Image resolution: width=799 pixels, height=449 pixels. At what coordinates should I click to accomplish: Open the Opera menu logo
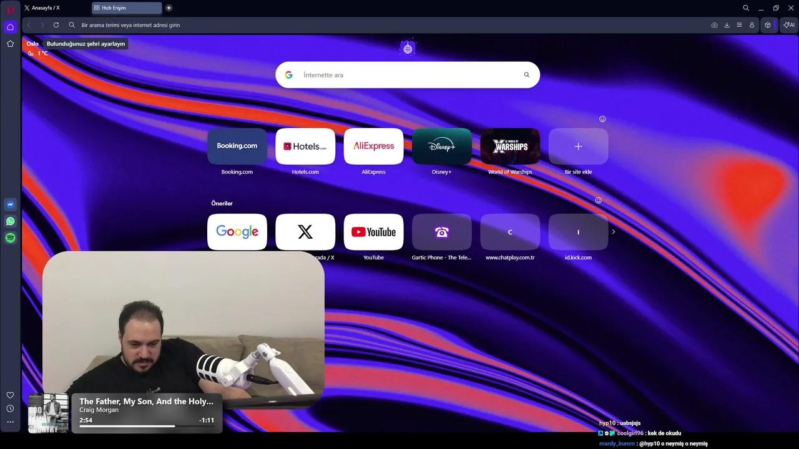coord(10,9)
